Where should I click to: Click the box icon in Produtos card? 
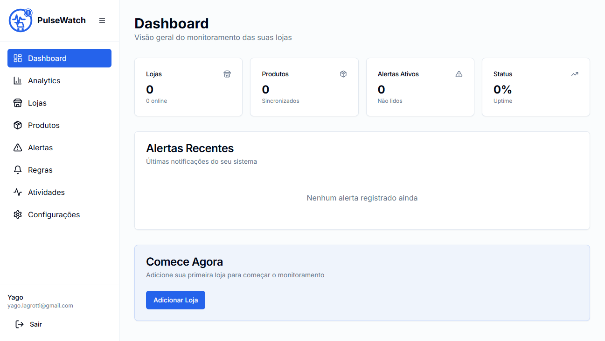pos(343,74)
